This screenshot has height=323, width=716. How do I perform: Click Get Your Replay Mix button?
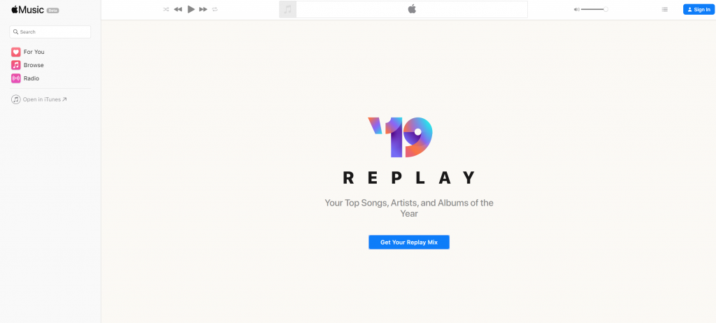(x=409, y=242)
